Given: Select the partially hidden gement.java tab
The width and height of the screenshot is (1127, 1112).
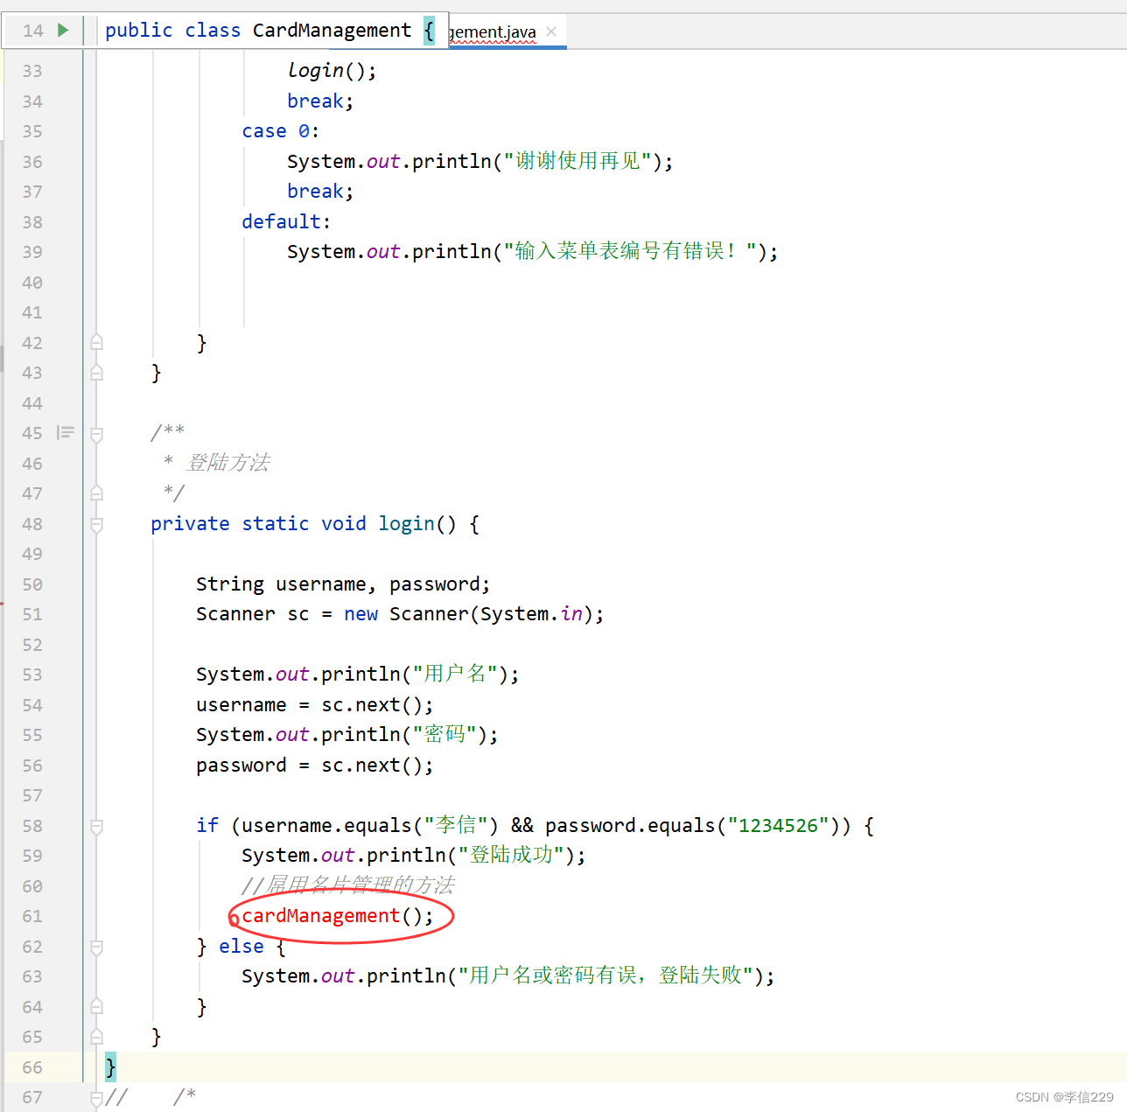Looking at the screenshot, I should tap(493, 32).
